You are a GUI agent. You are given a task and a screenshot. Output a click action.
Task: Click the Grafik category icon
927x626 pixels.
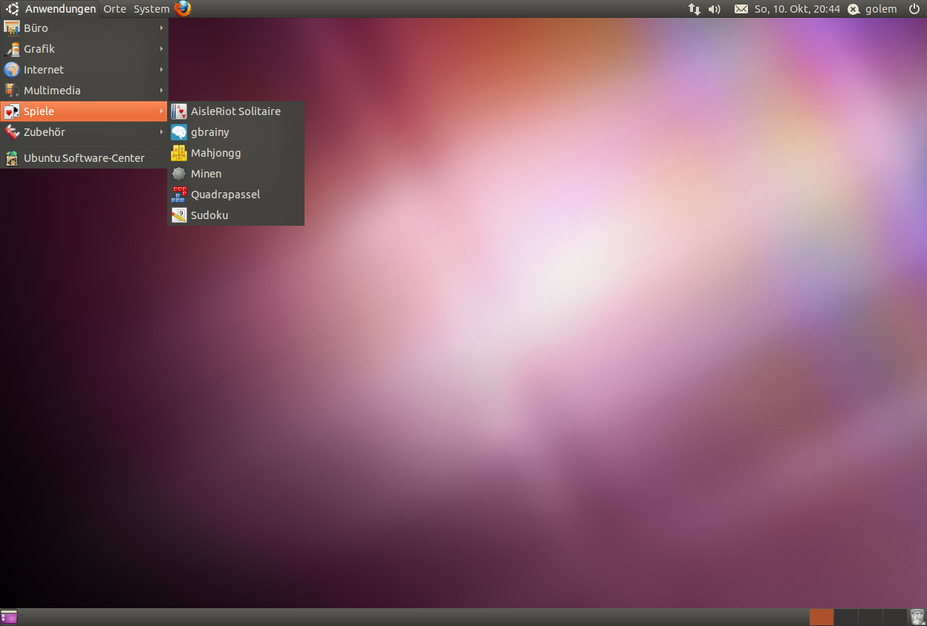point(11,49)
